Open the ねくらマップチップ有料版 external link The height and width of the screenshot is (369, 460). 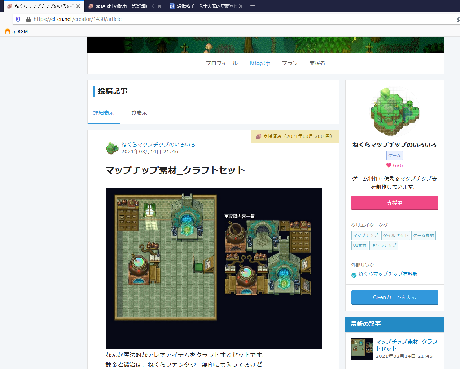(x=388, y=274)
